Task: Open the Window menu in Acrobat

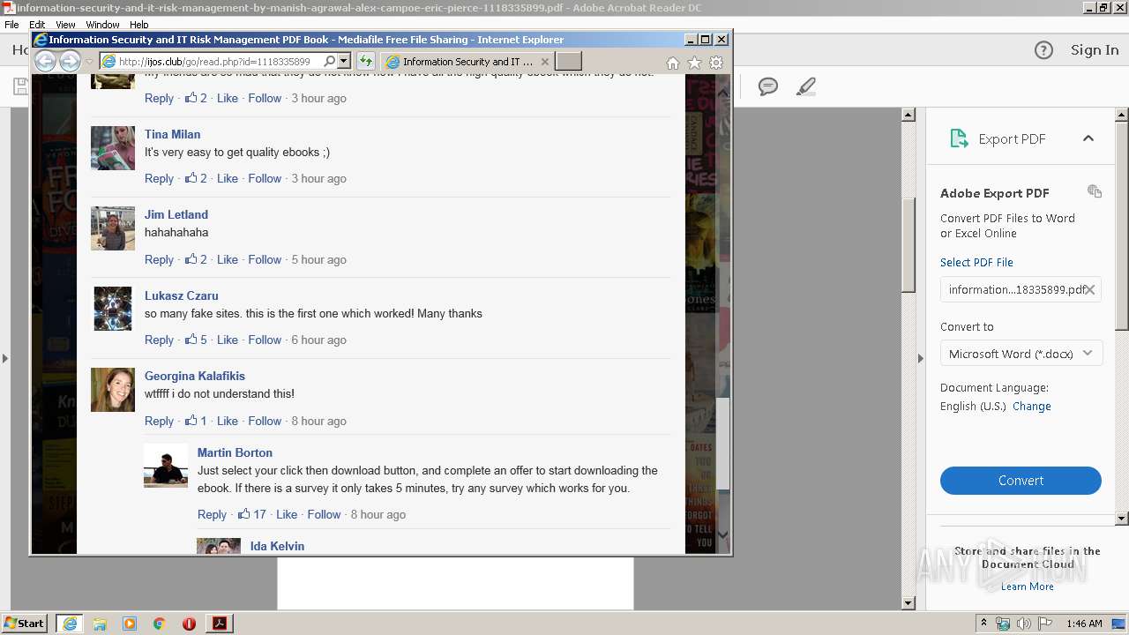Action: [x=102, y=25]
